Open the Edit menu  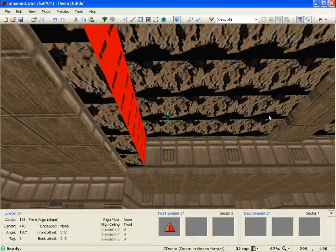tap(19, 12)
